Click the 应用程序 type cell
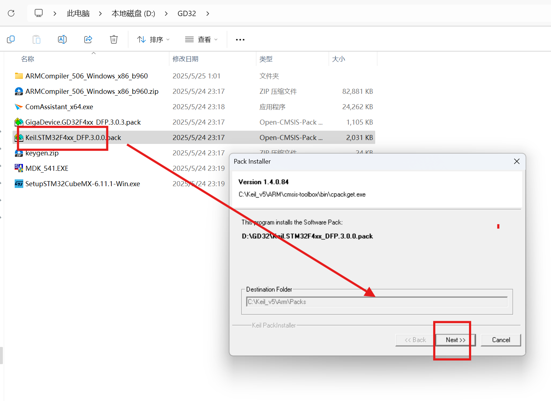551x401 pixels. click(272, 107)
